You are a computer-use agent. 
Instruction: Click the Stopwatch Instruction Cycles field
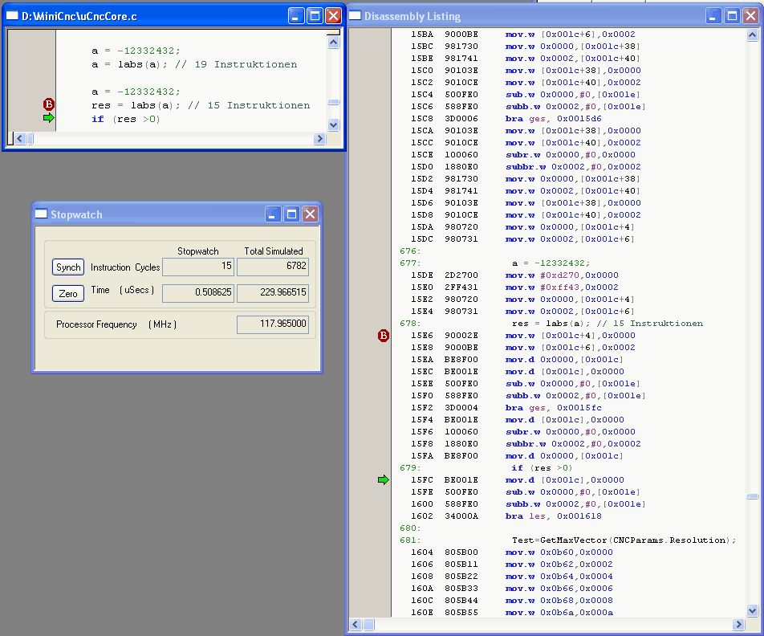tap(198, 267)
